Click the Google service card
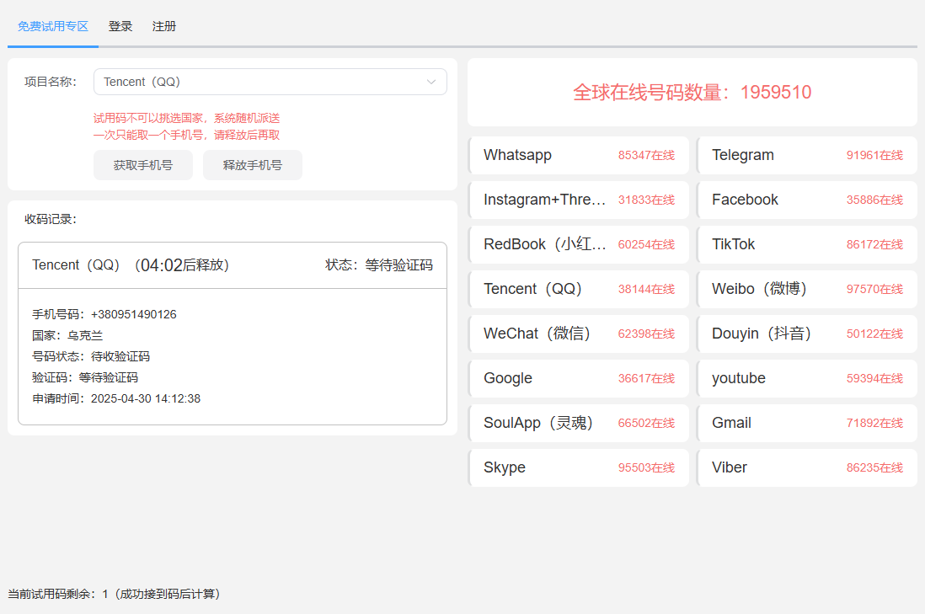Viewport: 925px width, 614px height. pyautogui.click(x=579, y=378)
